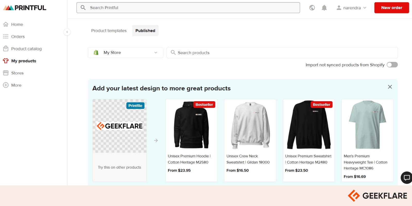Click Add your latest design heading
The image size is (412, 206).
tap(161, 88)
